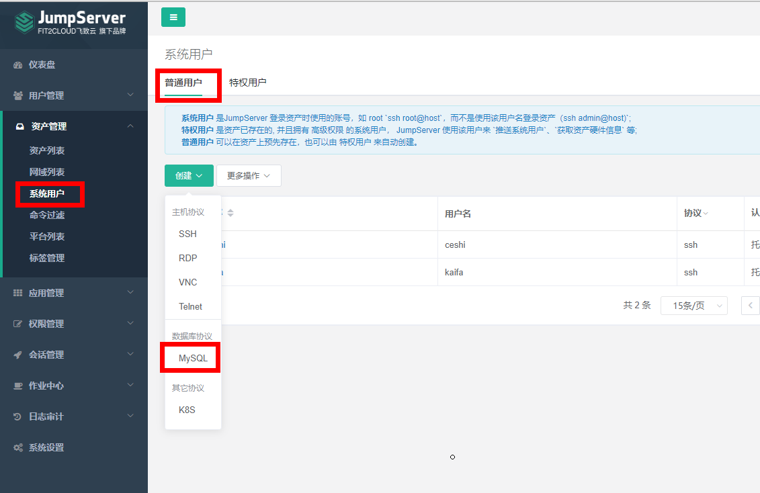
Task: Go to previous page arrow button
Action: tap(751, 306)
